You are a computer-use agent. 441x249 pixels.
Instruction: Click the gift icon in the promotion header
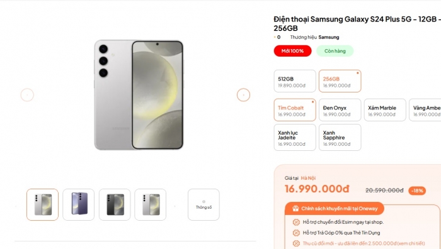click(x=295, y=208)
